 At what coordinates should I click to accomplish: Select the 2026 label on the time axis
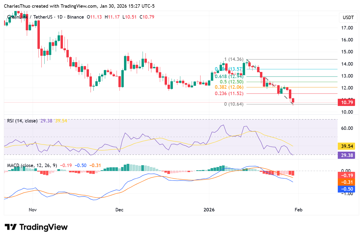[209, 210]
